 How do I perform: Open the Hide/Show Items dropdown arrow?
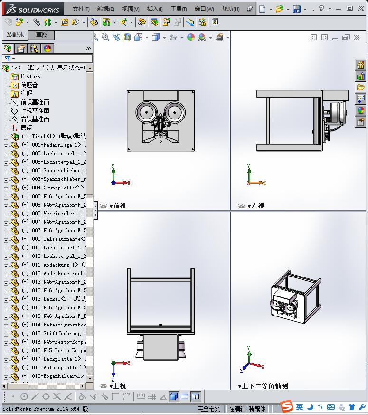tap(182, 38)
